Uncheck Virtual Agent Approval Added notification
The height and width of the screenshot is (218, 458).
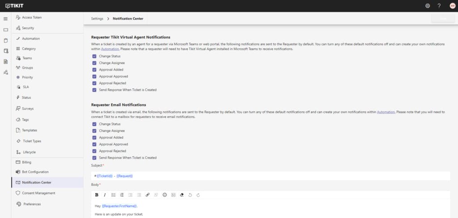tap(94, 70)
